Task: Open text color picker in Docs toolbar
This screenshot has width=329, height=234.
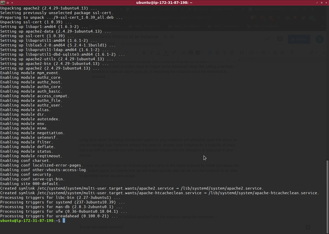Action: [166, 53]
